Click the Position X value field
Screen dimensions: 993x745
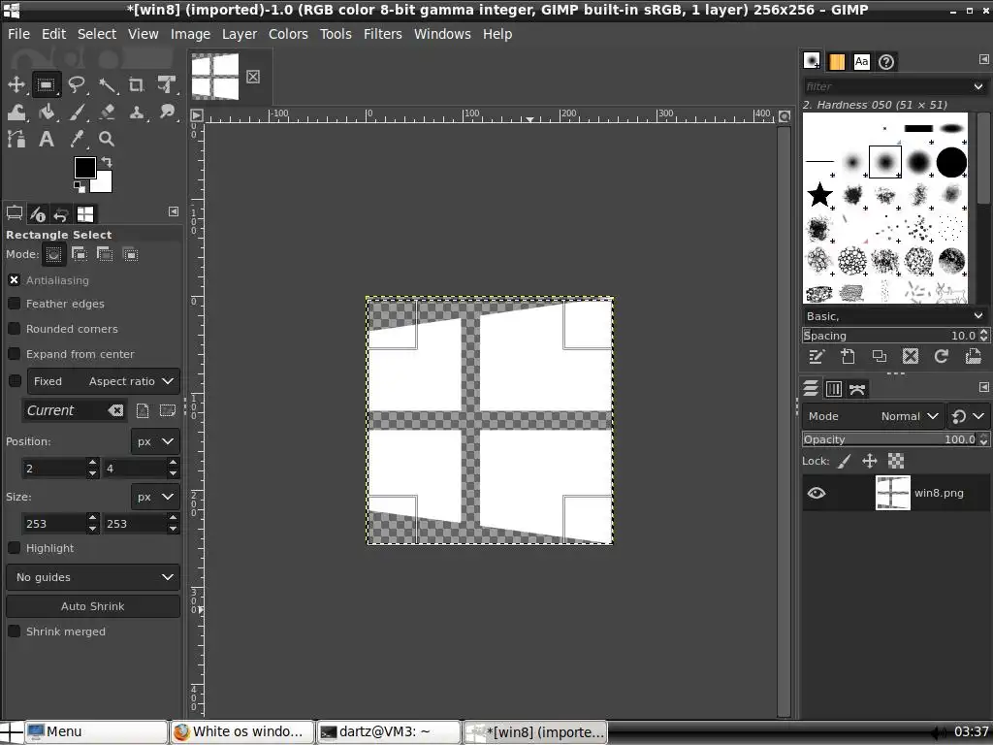coord(54,469)
